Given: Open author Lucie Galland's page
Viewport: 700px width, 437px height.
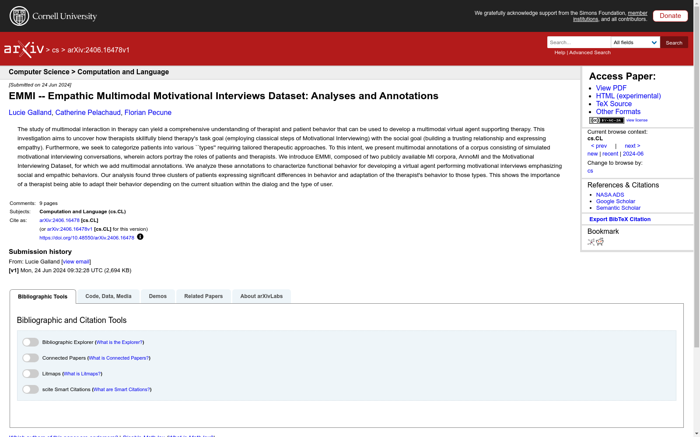Looking at the screenshot, I should 30,112.
